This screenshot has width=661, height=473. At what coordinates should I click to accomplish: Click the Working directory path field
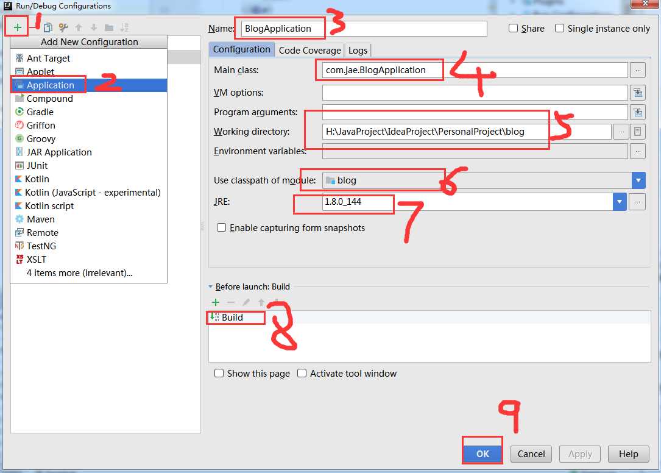[467, 132]
